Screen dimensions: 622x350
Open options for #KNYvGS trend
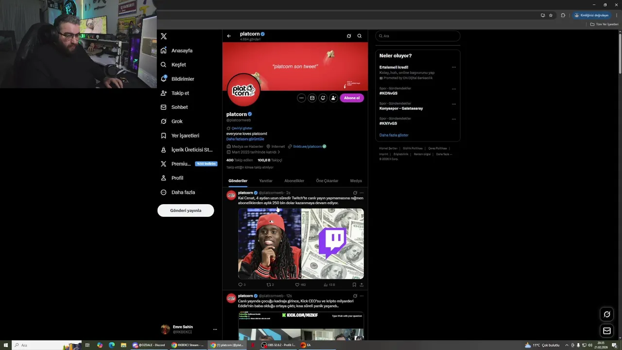454,119
